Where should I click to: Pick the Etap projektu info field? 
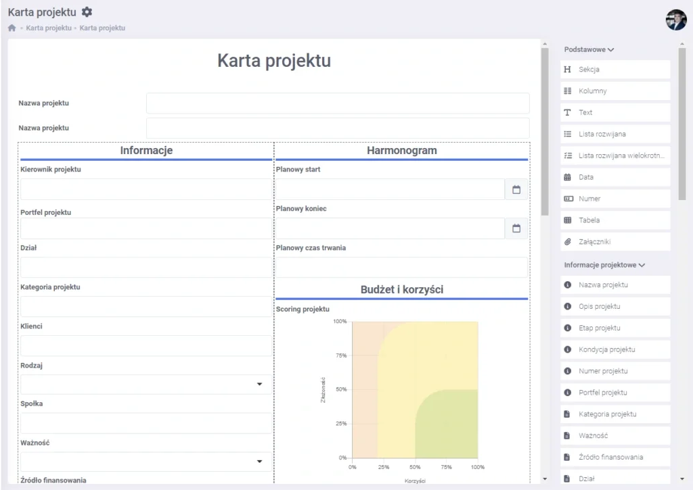coord(615,328)
